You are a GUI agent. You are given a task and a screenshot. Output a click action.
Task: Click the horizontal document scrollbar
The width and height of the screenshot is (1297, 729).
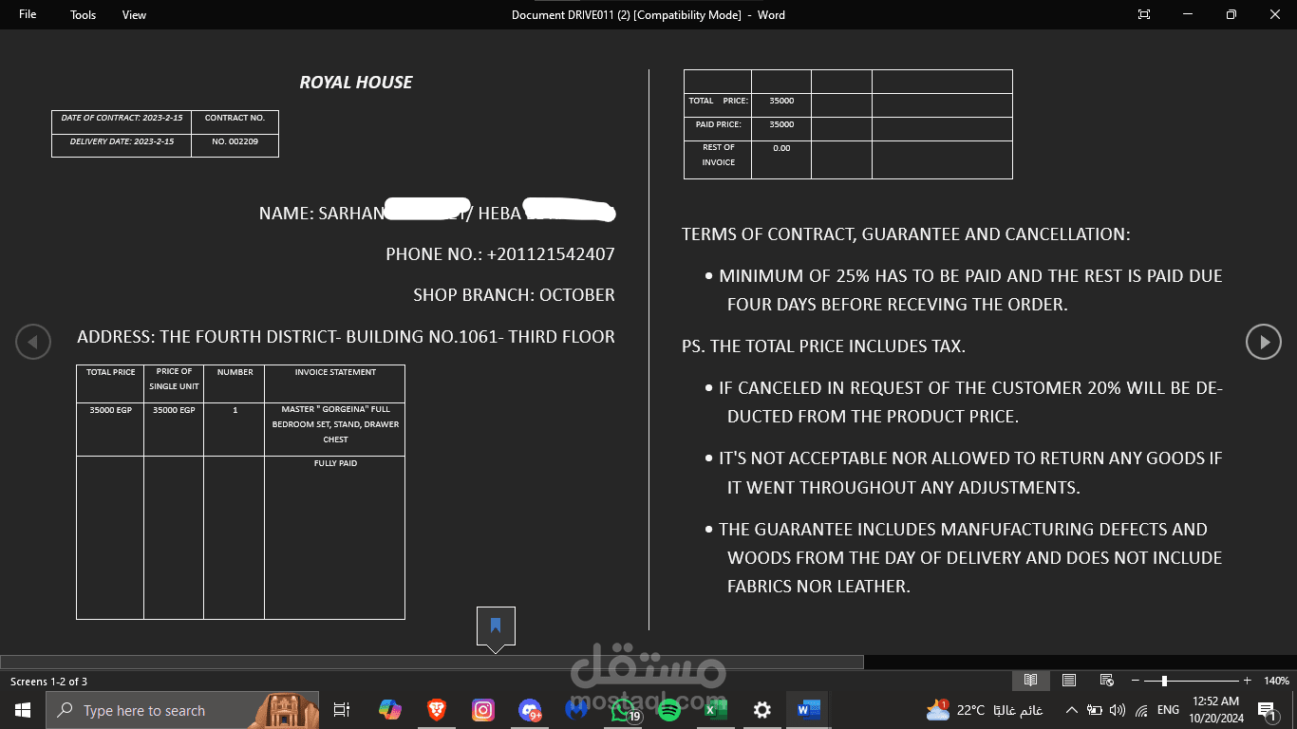coord(432,662)
